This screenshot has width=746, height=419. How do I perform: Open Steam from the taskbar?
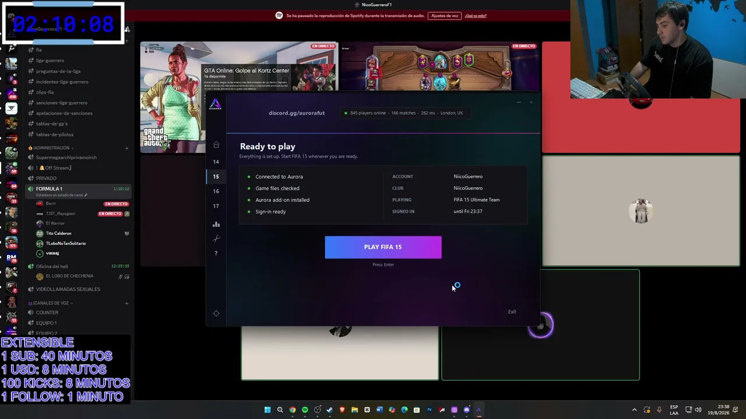330,410
